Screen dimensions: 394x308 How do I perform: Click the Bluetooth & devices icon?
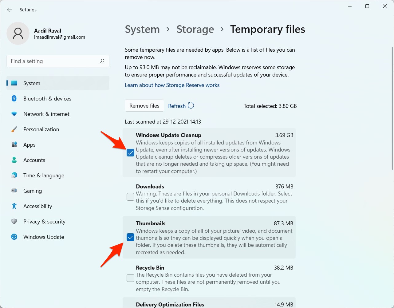14,99
